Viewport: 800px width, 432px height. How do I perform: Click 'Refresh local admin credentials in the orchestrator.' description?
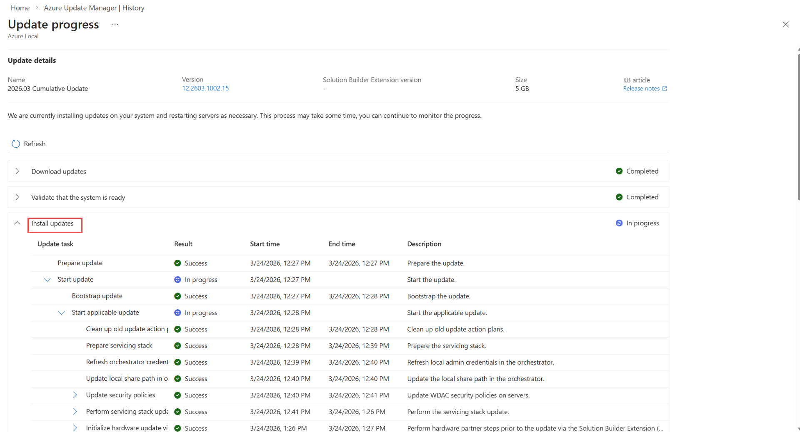tap(480, 362)
